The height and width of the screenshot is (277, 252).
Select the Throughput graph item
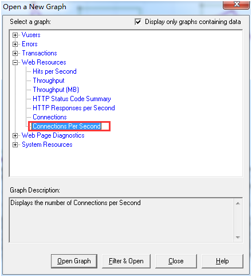(x=49, y=81)
